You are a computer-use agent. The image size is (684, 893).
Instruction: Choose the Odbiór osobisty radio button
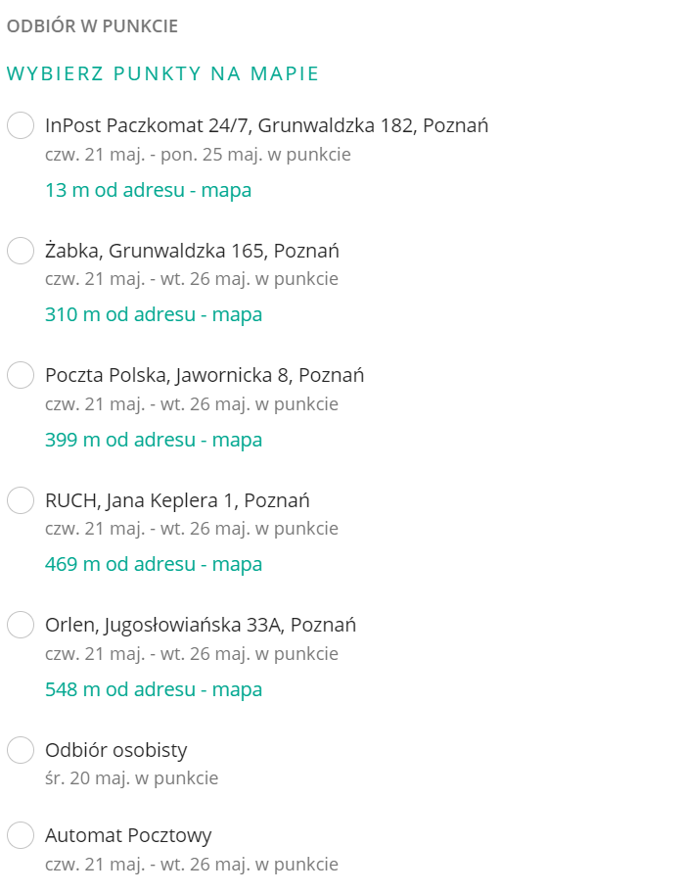pyautogui.click(x=21, y=750)
